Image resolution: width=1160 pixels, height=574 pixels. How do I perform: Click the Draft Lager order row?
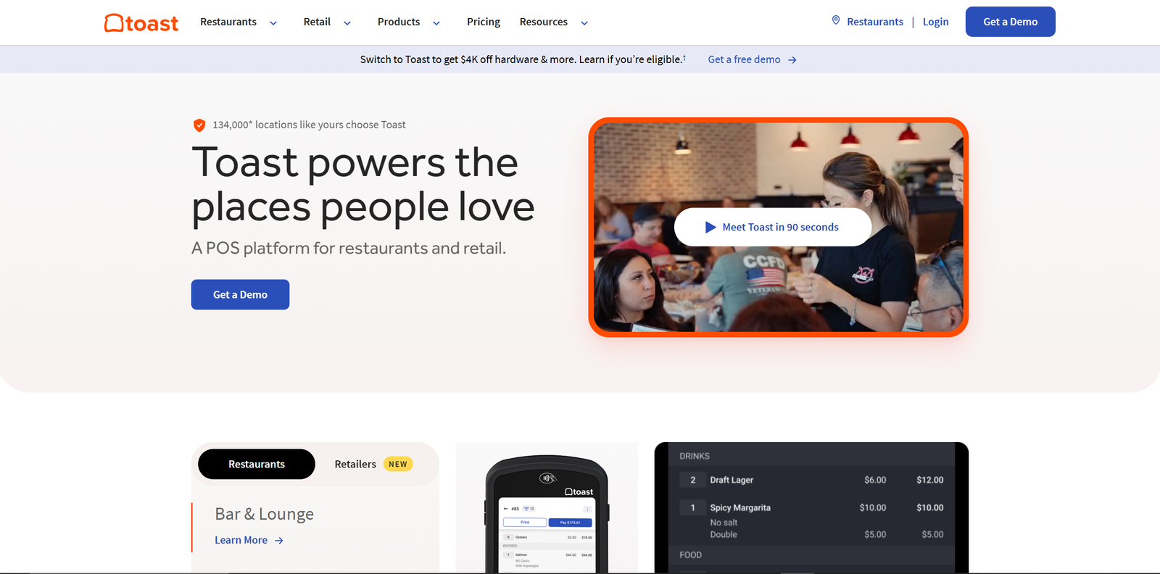(811, 480)
